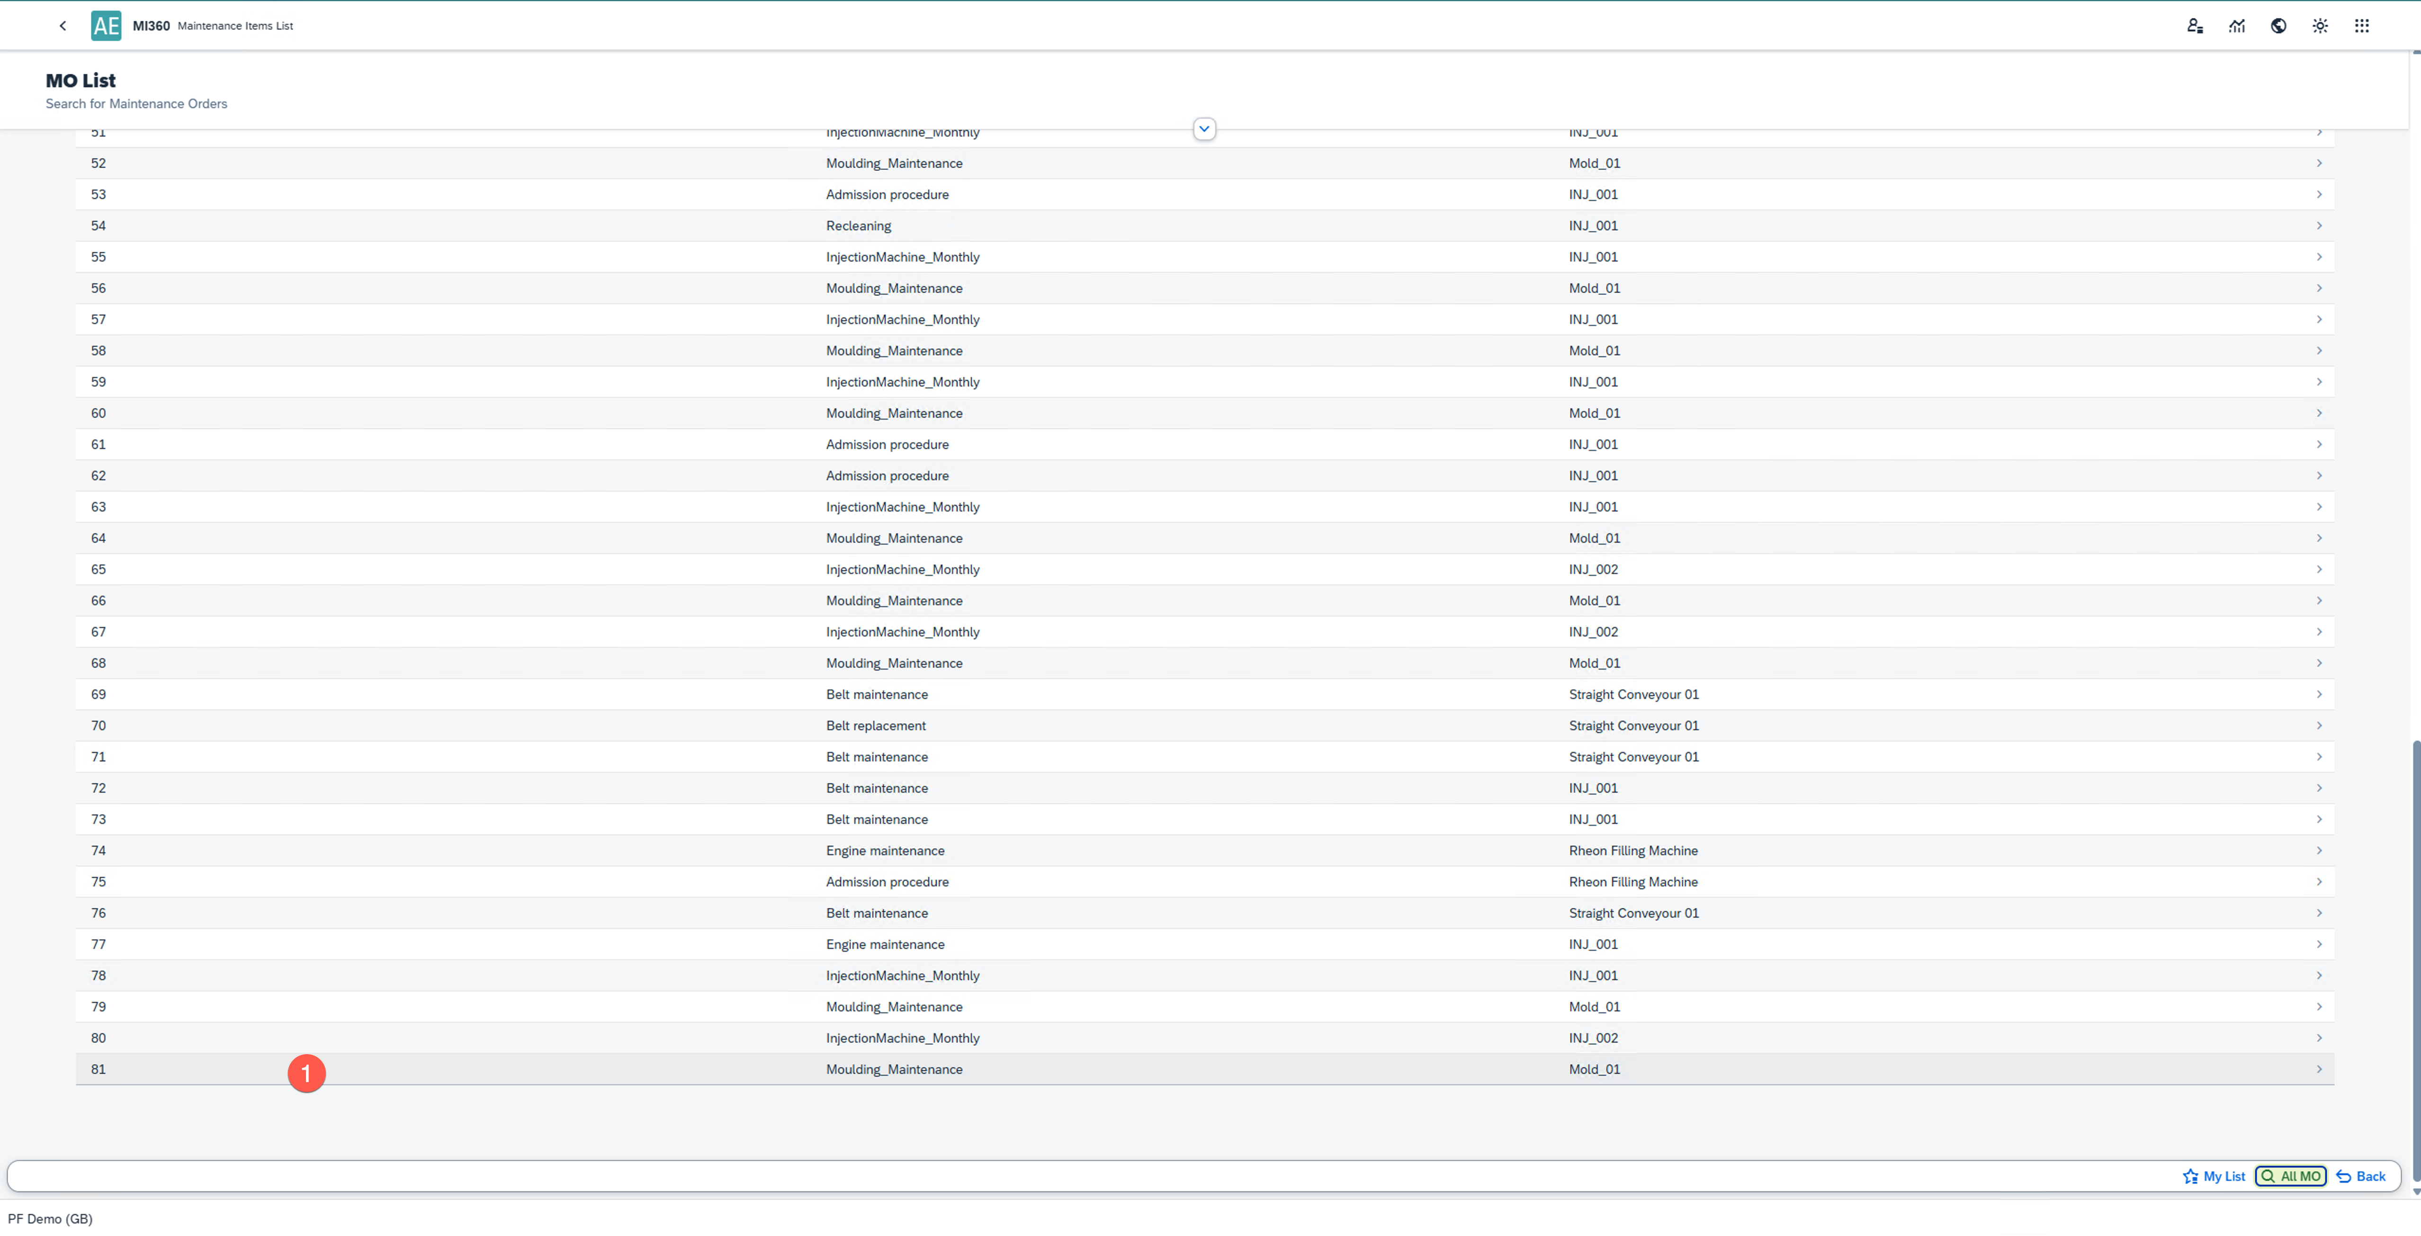Click the back arrow in header

pyautogui.click(x=63, y=27)
